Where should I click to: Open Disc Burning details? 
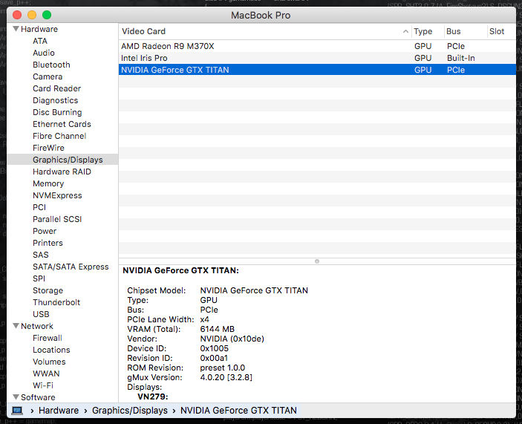[x=57, y=112]
